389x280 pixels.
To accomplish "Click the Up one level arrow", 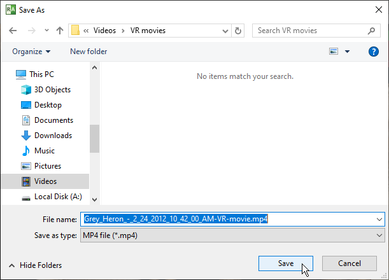I will [60, 31].
